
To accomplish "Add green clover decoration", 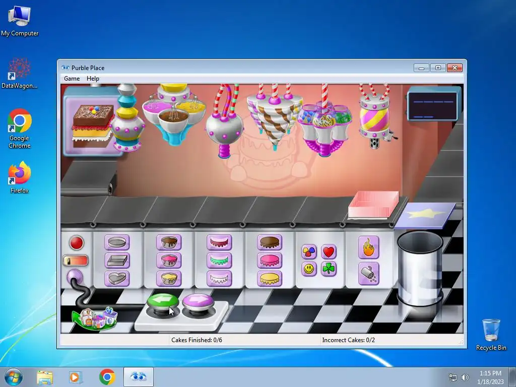I will click(x=329, y=269).
